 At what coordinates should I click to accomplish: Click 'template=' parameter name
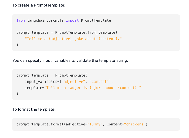pos(35,88)
